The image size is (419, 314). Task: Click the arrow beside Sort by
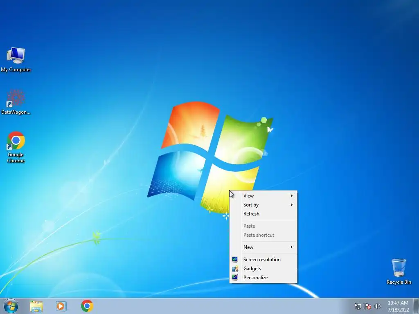coord(291,205)
